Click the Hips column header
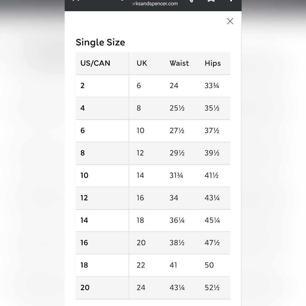The height and width of the screenshot is (306, 306). [213, 63]
